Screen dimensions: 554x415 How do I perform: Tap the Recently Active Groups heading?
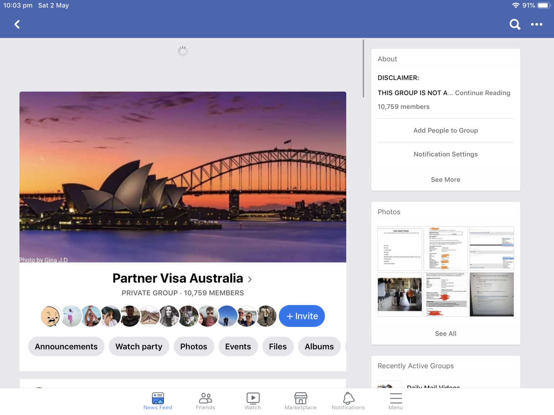pos(415,366)
